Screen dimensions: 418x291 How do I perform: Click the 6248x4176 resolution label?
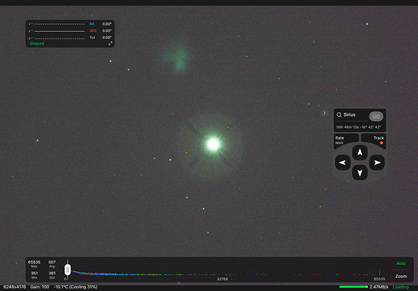click(14, 287)
